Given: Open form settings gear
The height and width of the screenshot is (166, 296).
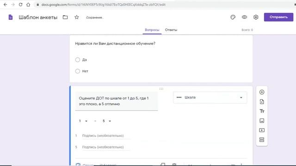Looking at the screenshot, I should click(x=256, y=17).
